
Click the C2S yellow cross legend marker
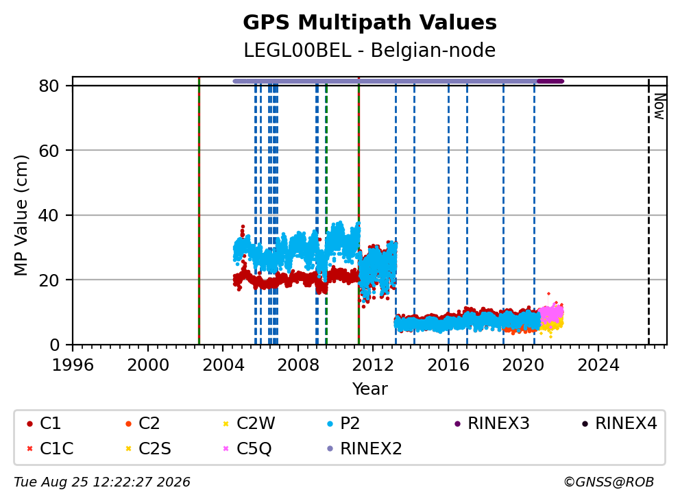pyautogui.click(x=128, y=448)
